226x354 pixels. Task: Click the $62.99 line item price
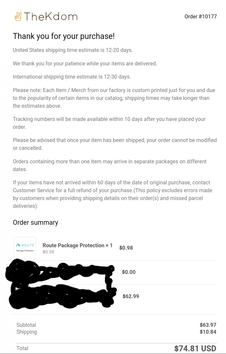(131, 296)
